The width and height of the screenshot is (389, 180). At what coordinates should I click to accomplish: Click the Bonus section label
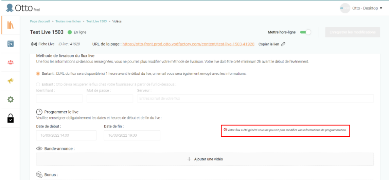point(51,175)
